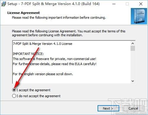Choose "I do not accept the agreement" option
The width and height of the screenshot is (148, 115).
pos(14,96)
